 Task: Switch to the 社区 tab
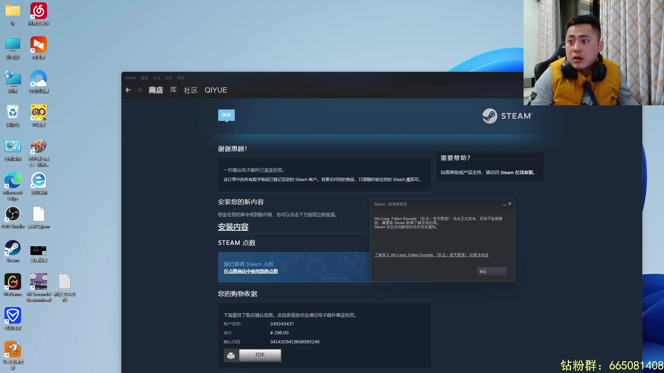point(191,90)
